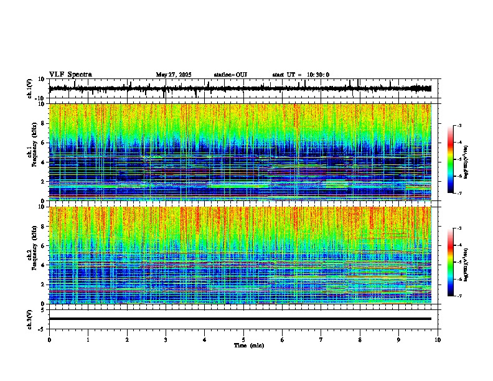Click time axis tick label "4"
The width and height of the screenshot is (493, 381).
coord(205,340)
